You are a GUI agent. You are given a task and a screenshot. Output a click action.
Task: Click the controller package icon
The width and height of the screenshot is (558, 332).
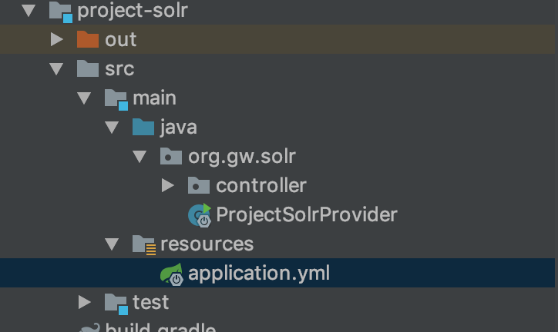point(199,185)
